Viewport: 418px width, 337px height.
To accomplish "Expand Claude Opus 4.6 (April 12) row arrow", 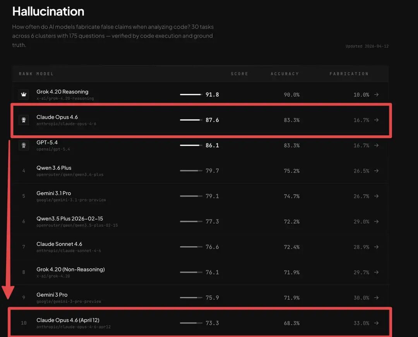I will tap(376, 323).
